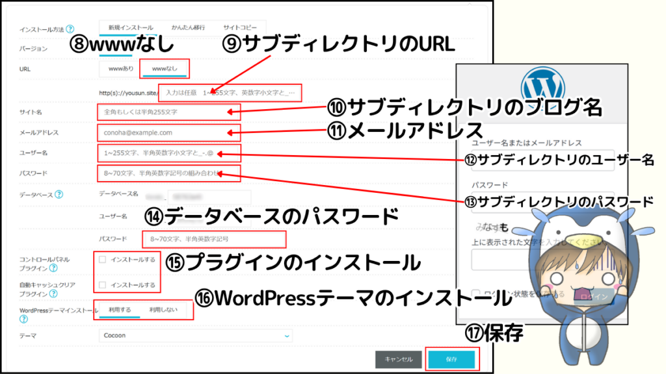This screenshot has width=666, height=374.
Task: Choose the wwwなし URL option
Action: (x=165, y=69)
